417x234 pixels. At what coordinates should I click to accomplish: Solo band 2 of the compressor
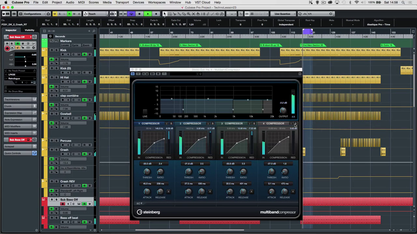pos(213,123)
